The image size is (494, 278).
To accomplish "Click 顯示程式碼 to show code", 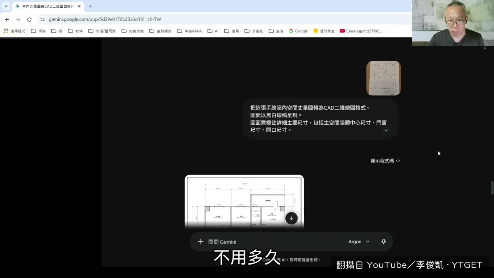I will click(385, 161).
